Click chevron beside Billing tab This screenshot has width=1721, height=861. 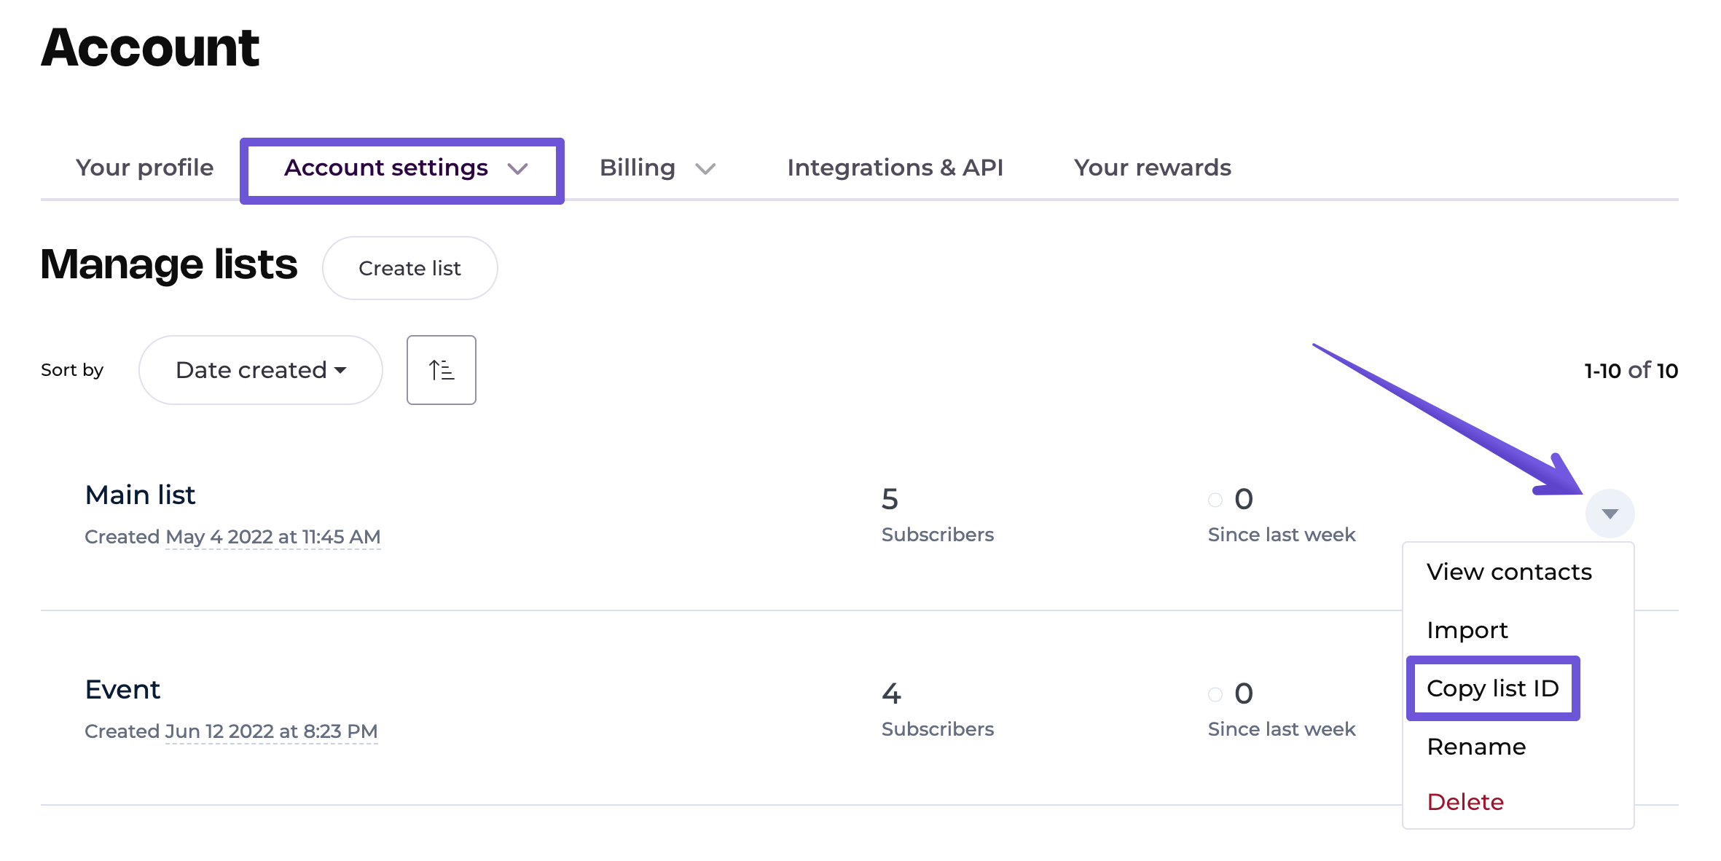pyautogui.click(x=705, y=169)
